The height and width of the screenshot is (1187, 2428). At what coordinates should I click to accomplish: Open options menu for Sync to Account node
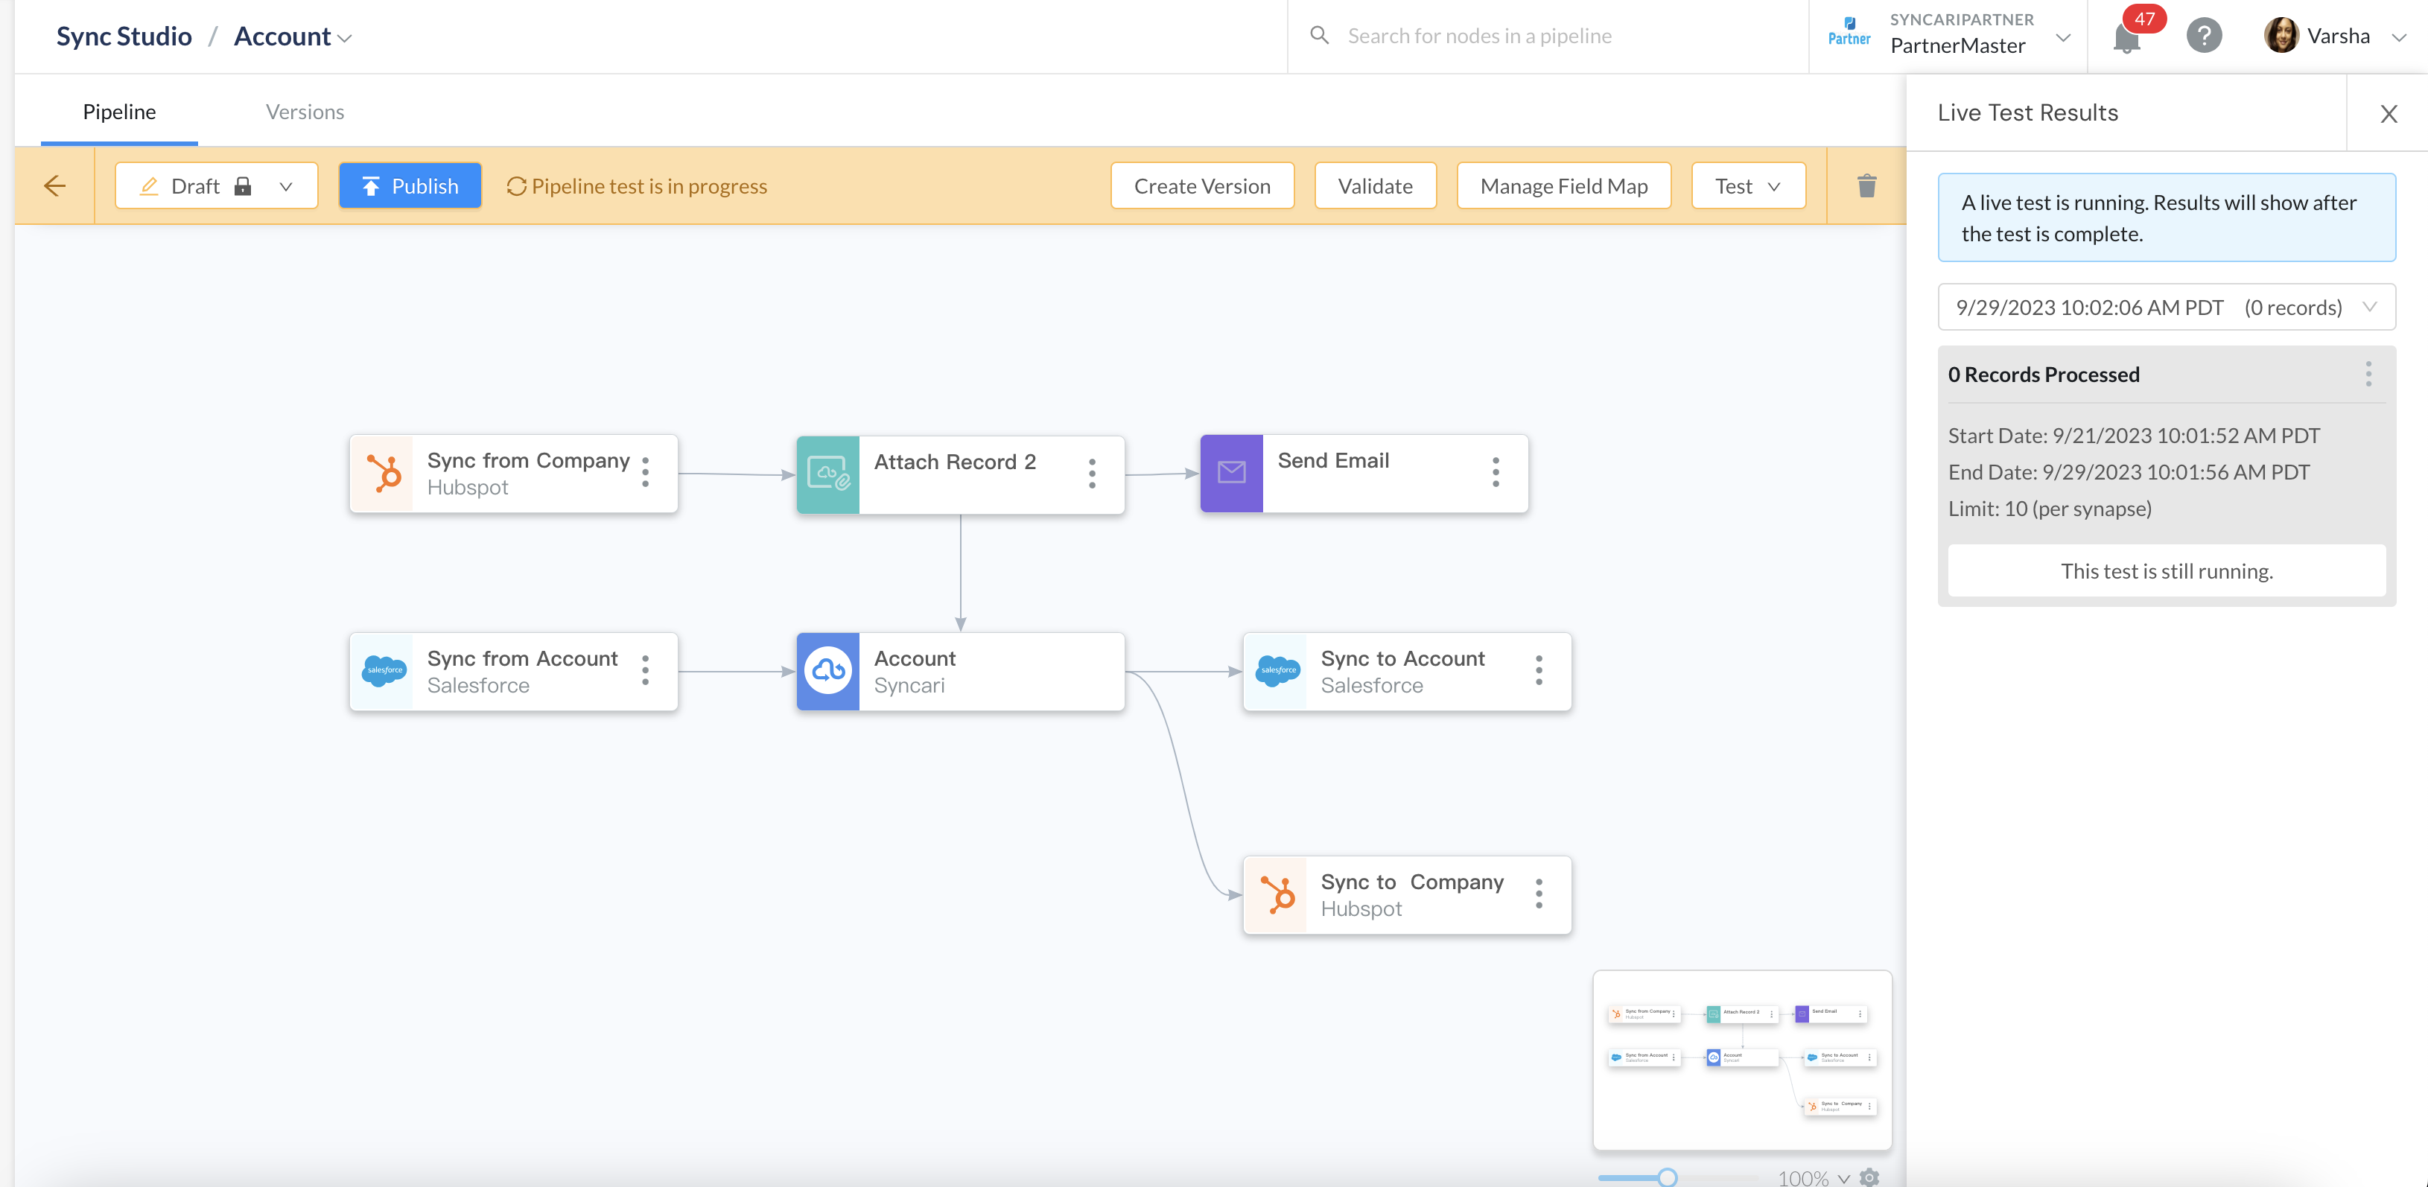pyautogui.click(x=1539, y=669)
